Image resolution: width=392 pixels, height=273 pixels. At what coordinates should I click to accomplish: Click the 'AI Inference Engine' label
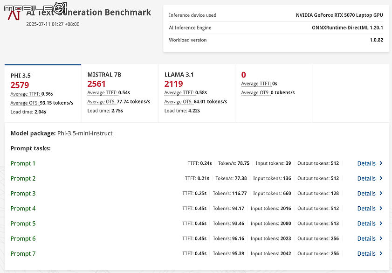[x=190, y=28]
